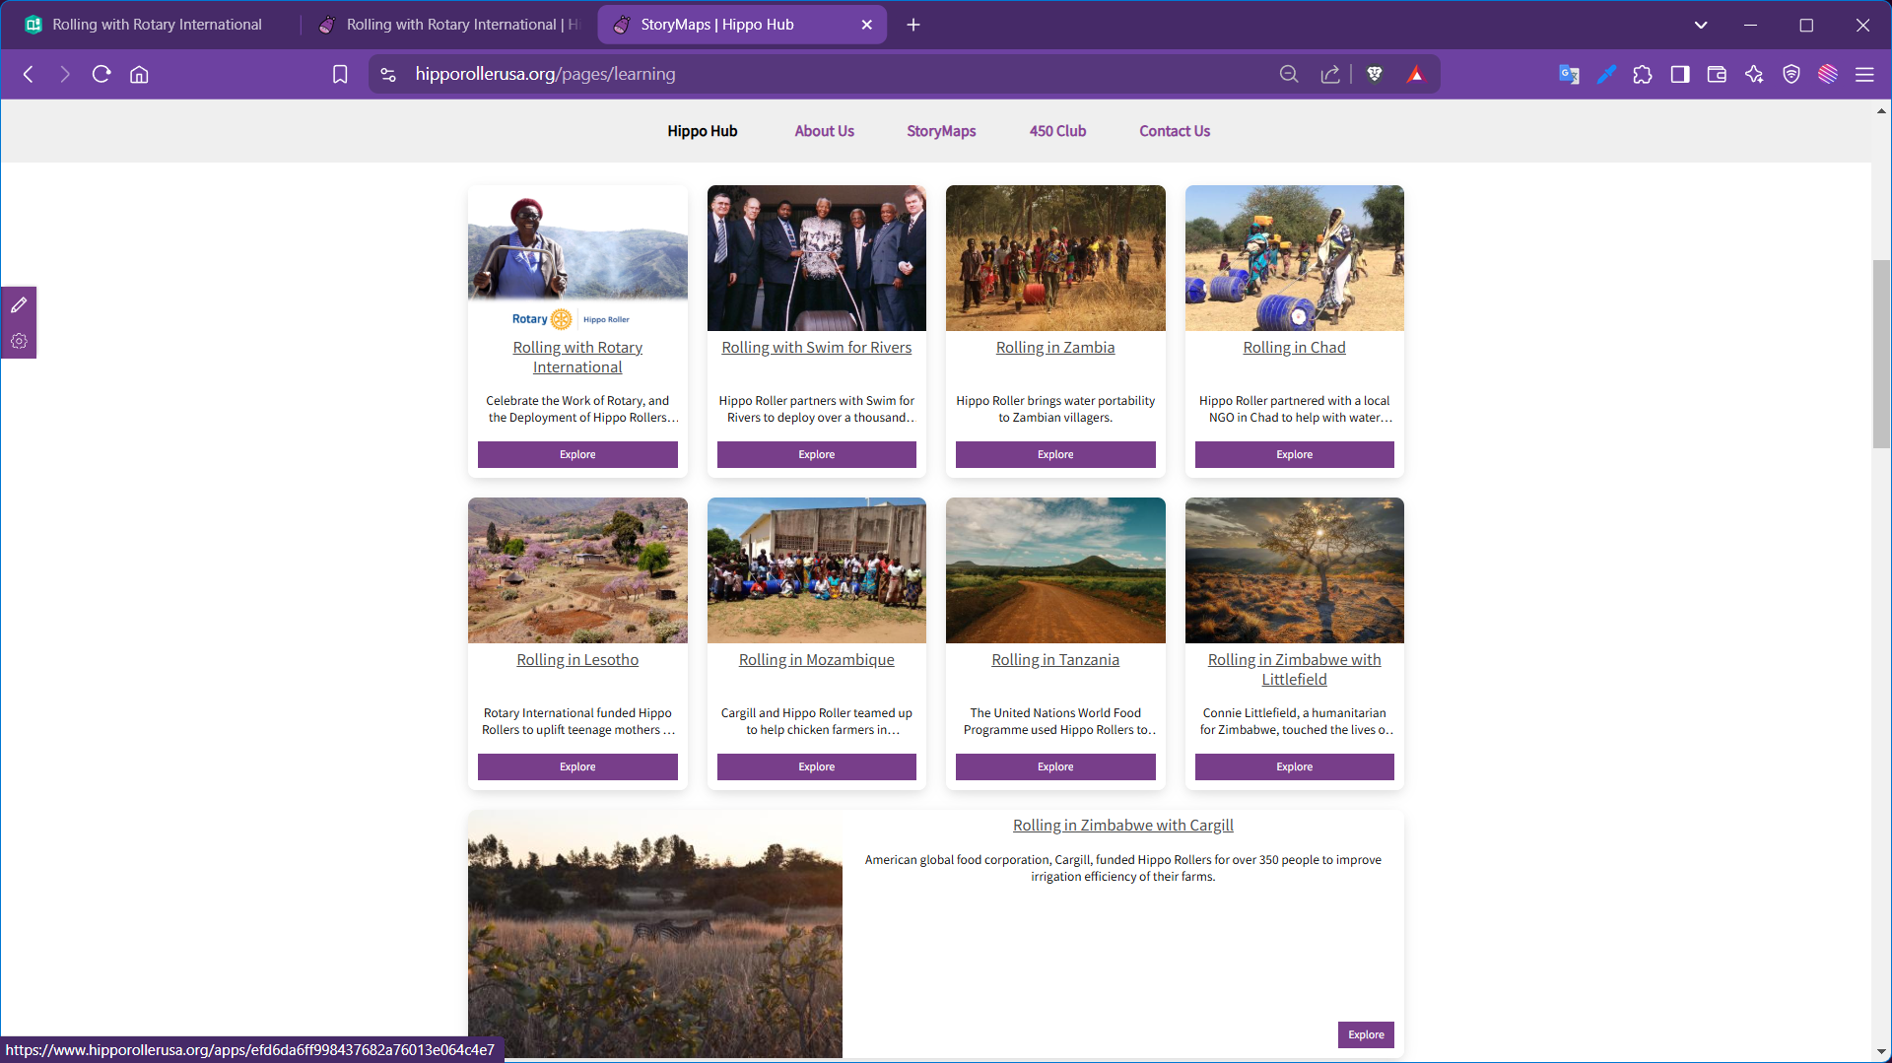Image resolution: width=1892 pixels, height=1063 pixels.
Task: Click the Chad blue rollers photo
Action: (1294, 258)
